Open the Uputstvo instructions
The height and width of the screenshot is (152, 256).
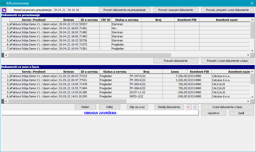coord(213,113)
